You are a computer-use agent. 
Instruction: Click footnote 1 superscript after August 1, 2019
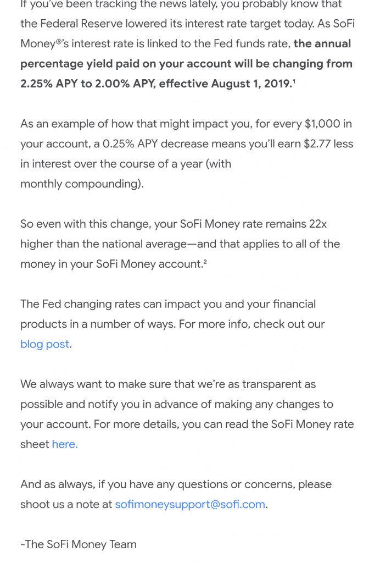click(294, 81)
